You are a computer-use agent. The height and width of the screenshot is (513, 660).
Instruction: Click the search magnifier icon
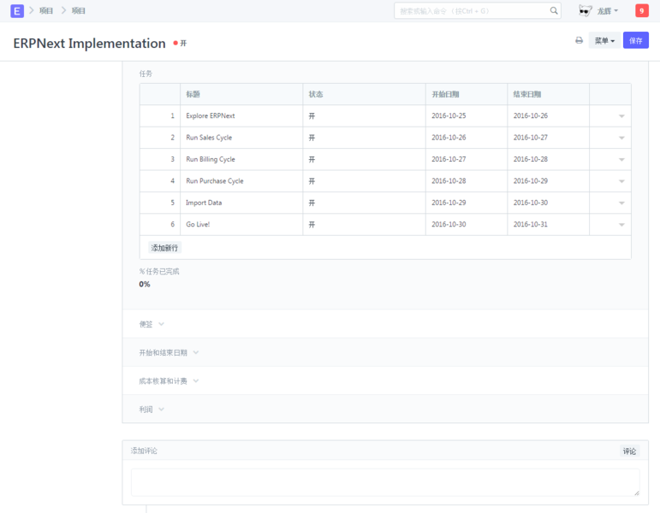point(554,10)
